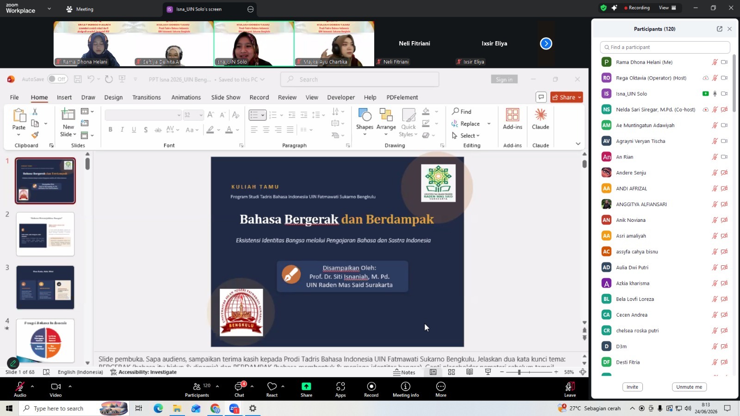The image size is (740, 416).
Task: Click the Zoom Chat icon
Action: point(239,386)
